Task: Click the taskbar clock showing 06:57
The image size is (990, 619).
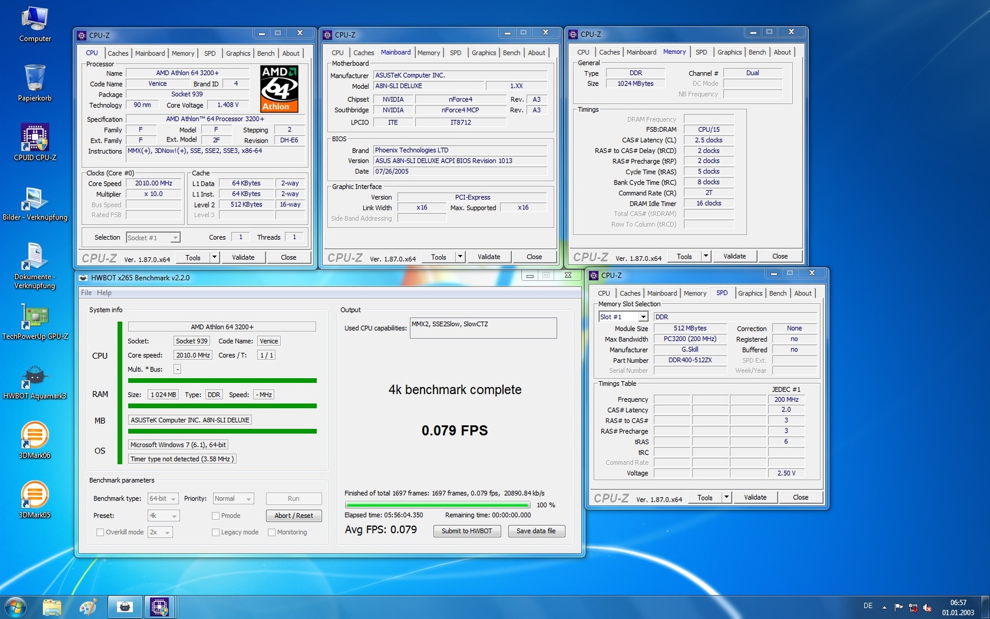Action: tap(958, 608)
